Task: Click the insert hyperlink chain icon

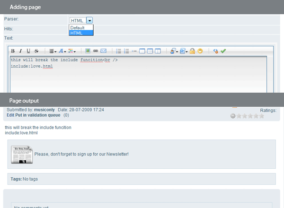Action: coord(96,51)
